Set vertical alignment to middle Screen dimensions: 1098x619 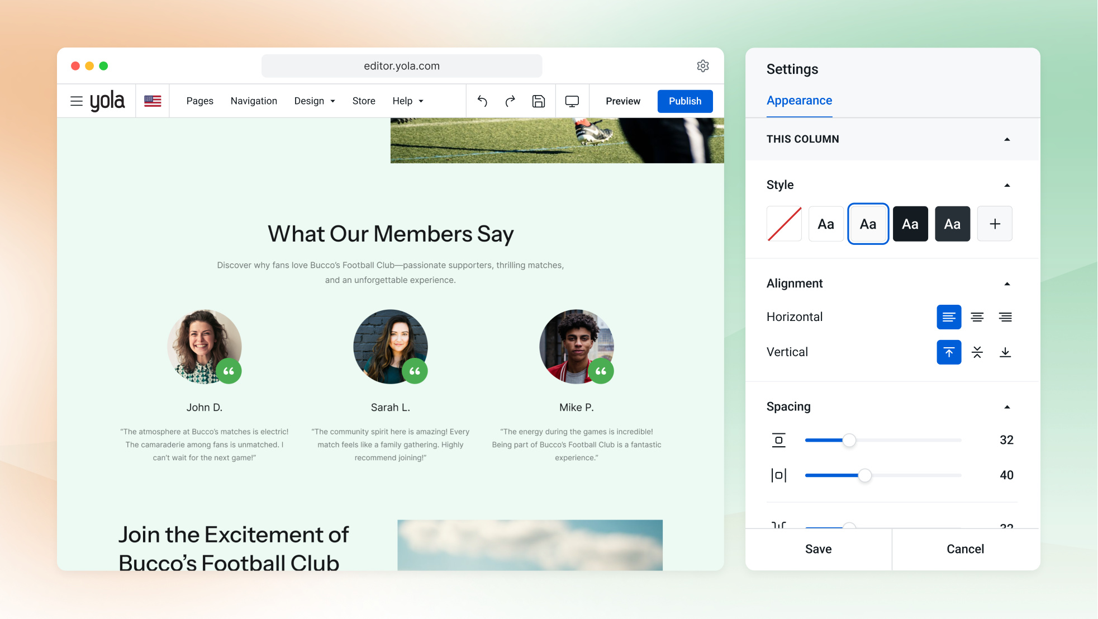[x=977, y=352]
